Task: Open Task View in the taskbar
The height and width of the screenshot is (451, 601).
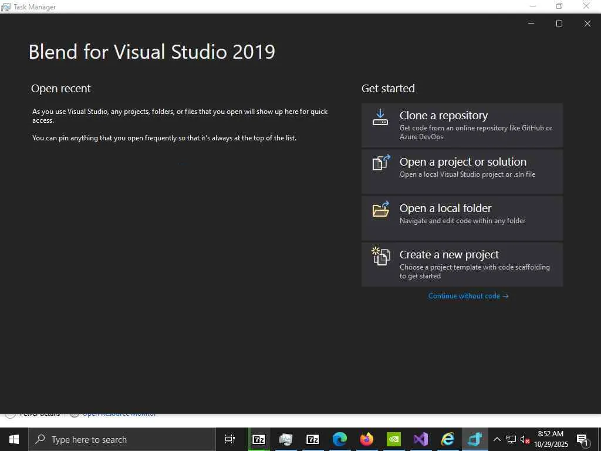Action: [230, 439]
